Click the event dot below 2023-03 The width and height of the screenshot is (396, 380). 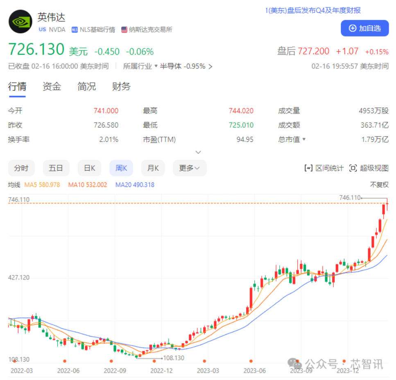point(205,361)
